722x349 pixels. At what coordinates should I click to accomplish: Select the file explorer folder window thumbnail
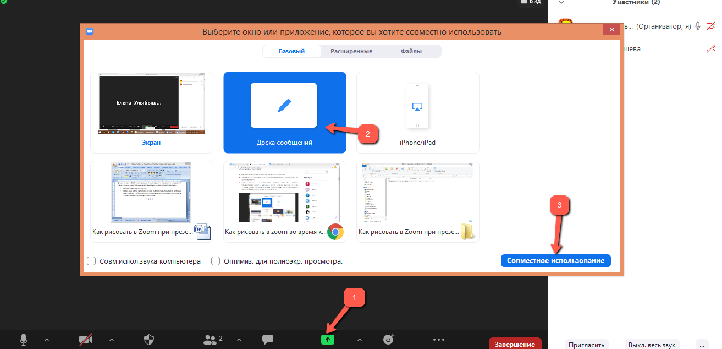tap(418, 201)
